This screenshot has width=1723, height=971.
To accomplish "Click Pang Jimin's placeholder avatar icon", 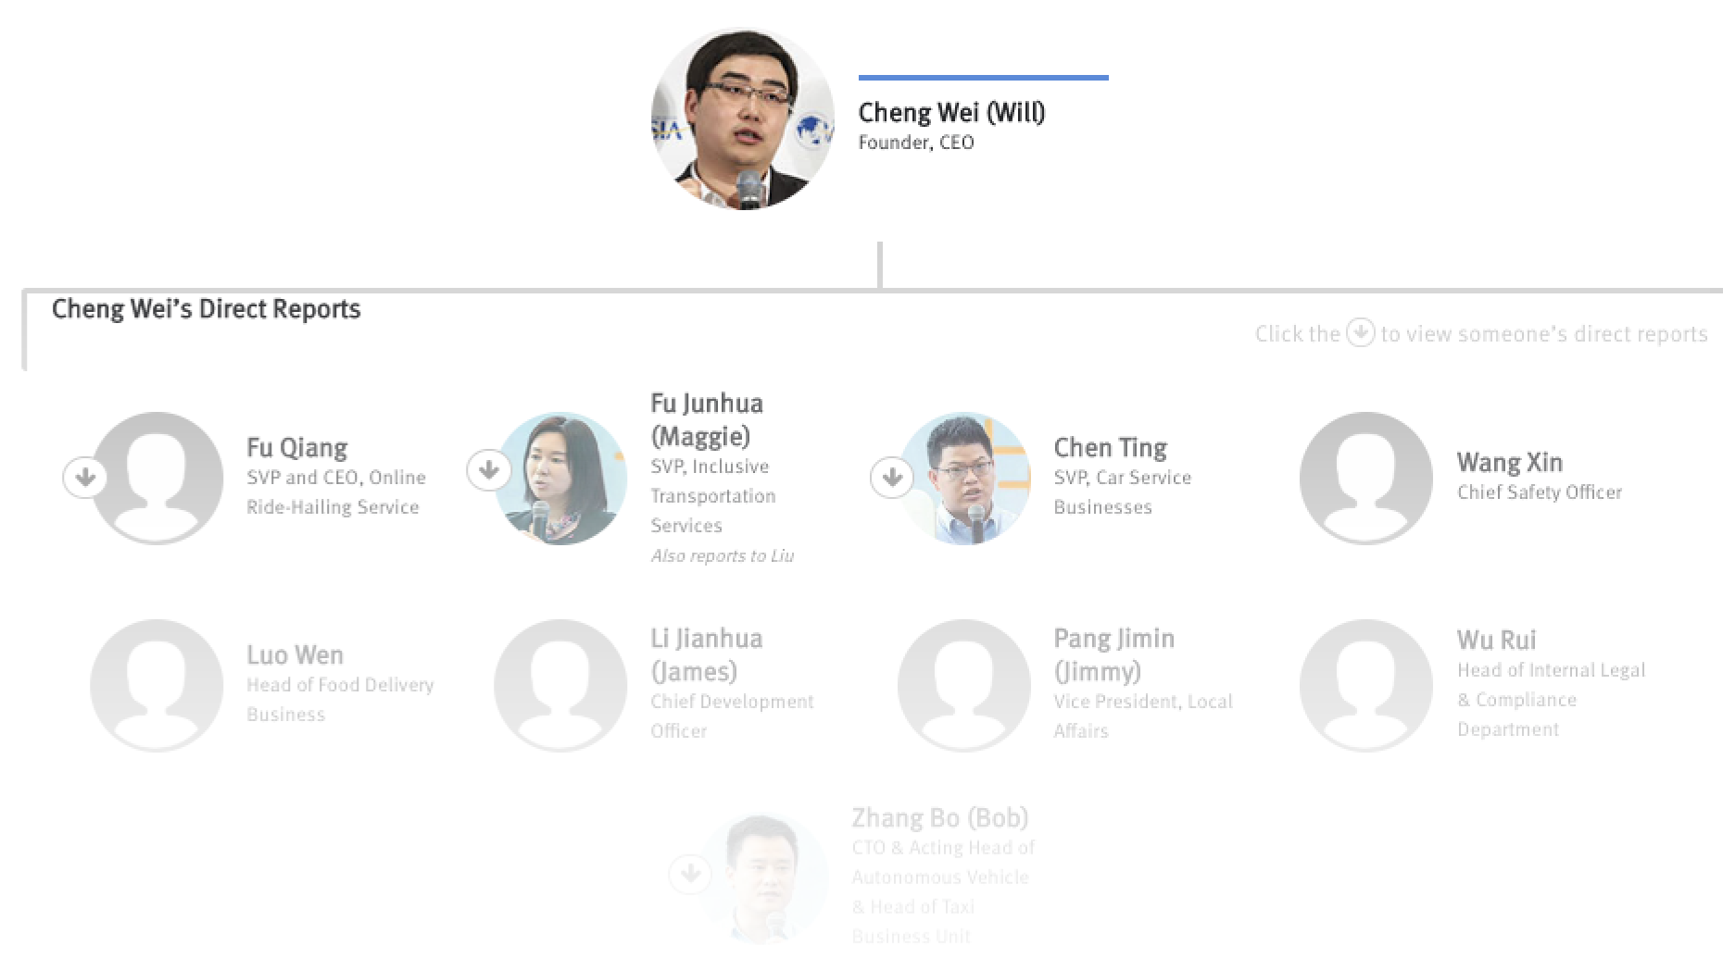I will (x=963, y=686).
